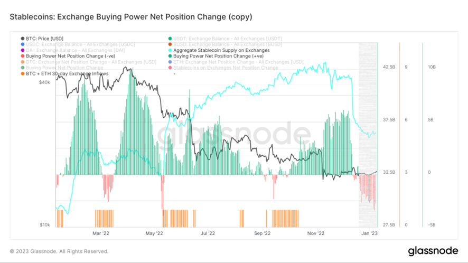Toggle the BTC: Price [USD] legend series
Screen dimensions: 468x263
(x=44, y=38)
